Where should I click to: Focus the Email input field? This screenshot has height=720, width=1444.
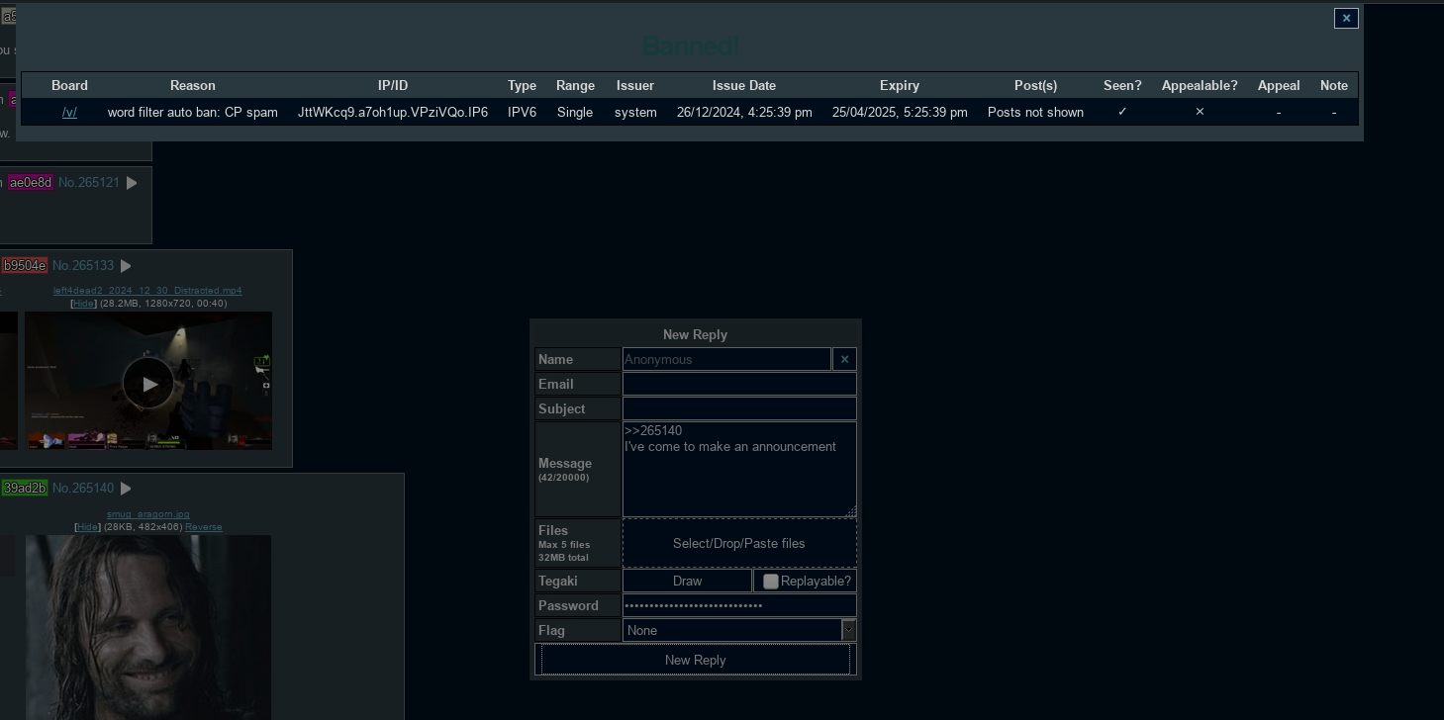tap(739, 384)
